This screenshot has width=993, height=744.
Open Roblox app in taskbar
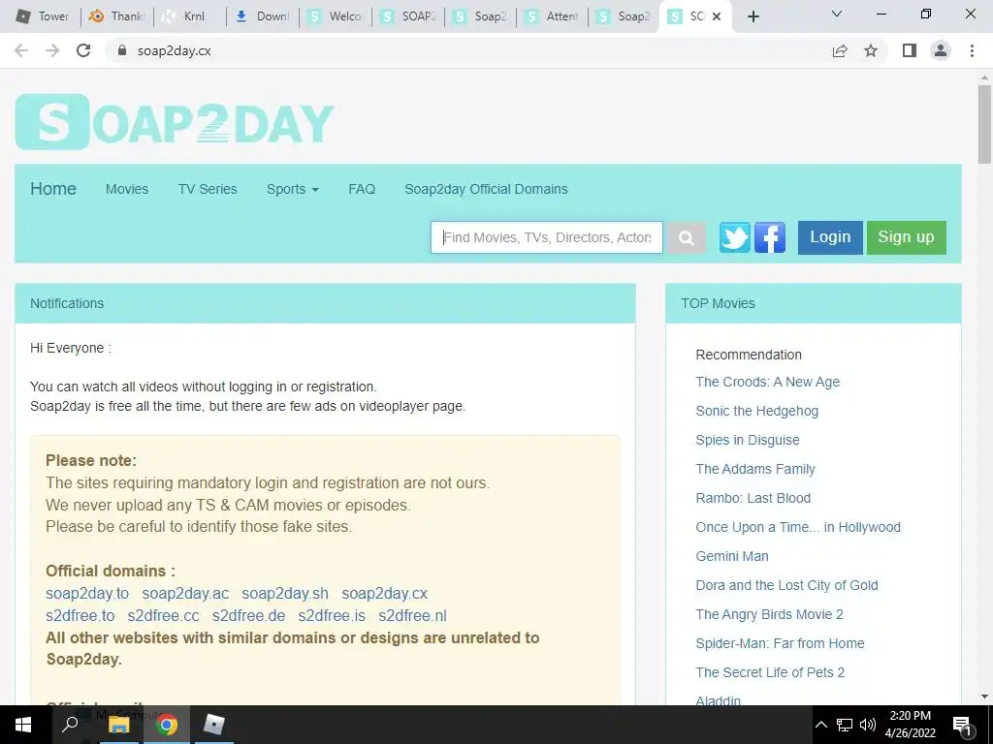pos(214,725)
